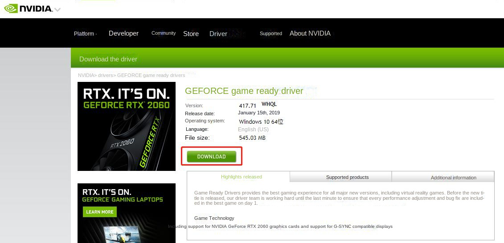504x243 pixels.
Task: Click the Game Technology heading
Action: coord(214,218)
